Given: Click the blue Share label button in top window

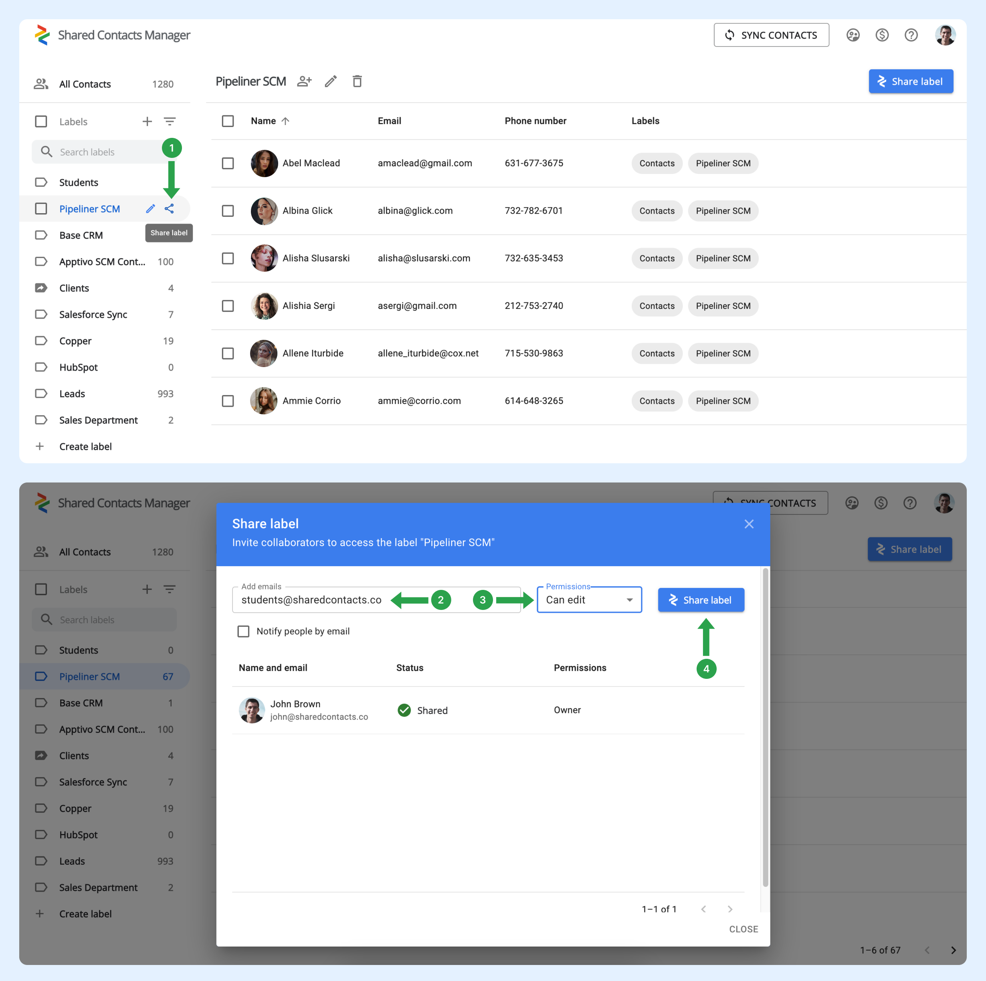Looking at the screenshot, I should (x=911, y=81).
